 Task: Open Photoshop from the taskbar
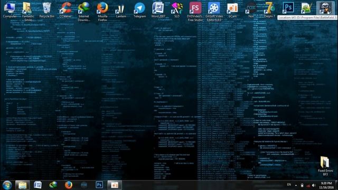pyautogui.click(x=99, y=185)
